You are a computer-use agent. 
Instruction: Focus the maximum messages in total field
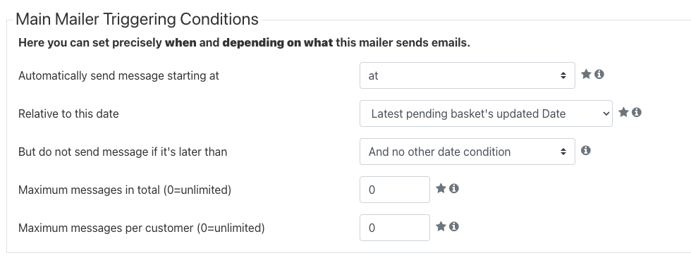tap(394, 190)
